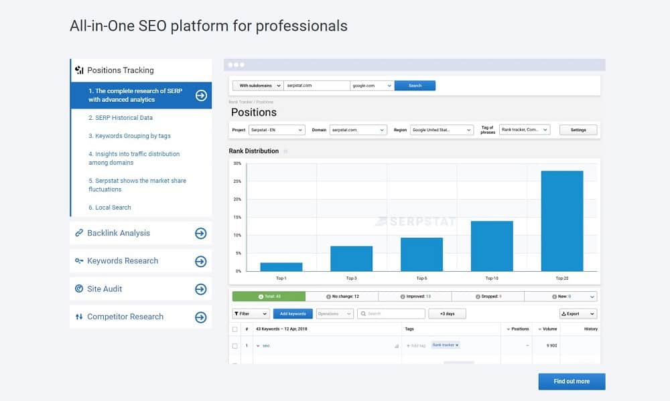Open SERP Historical Data item

(121, 117)
